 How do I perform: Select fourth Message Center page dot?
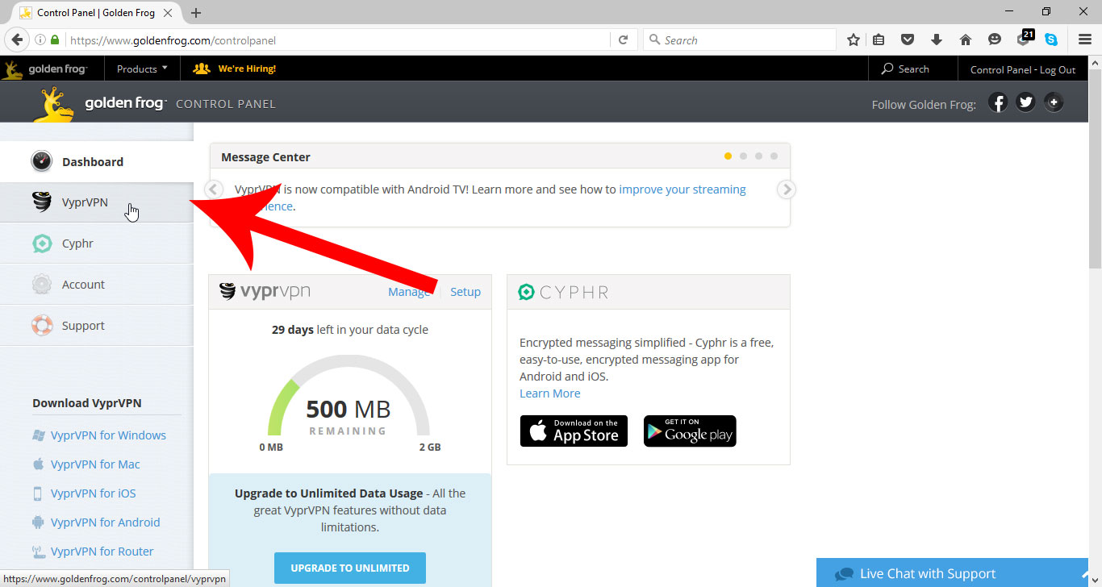click(x=774, y=156)
